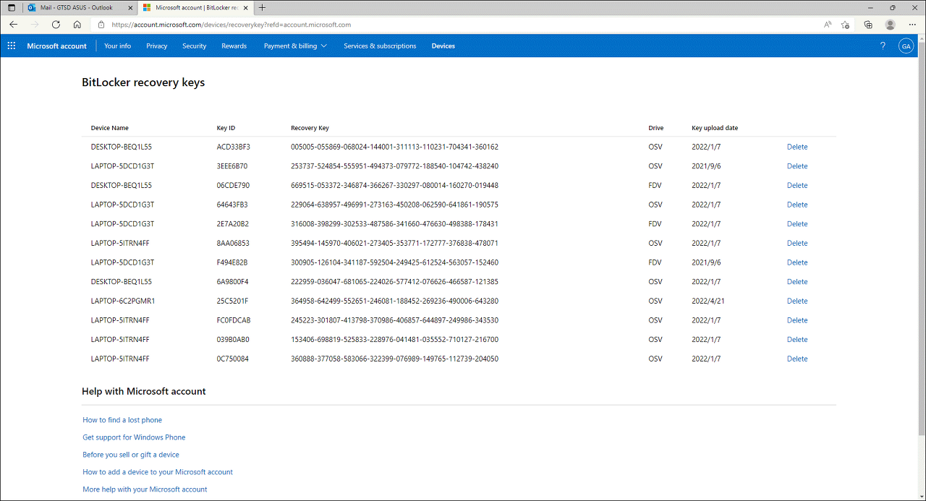Click the LAPTOP-6C2PGMR1 device name

(123, 301)
